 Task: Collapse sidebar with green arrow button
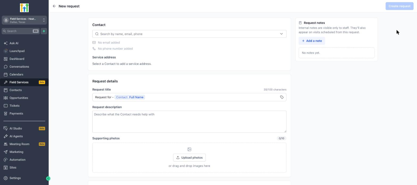[x=48, y=179]
